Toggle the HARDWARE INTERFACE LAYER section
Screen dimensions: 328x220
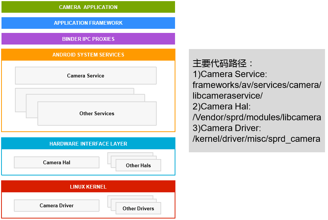88,143
